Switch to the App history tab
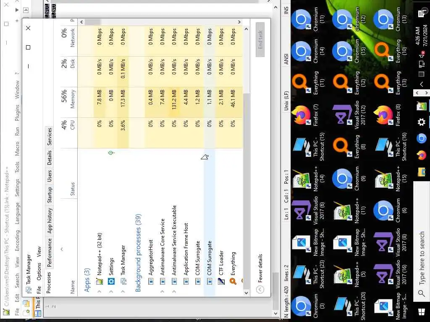The width and height of the screenshot is (430, 322). point(50,221)
